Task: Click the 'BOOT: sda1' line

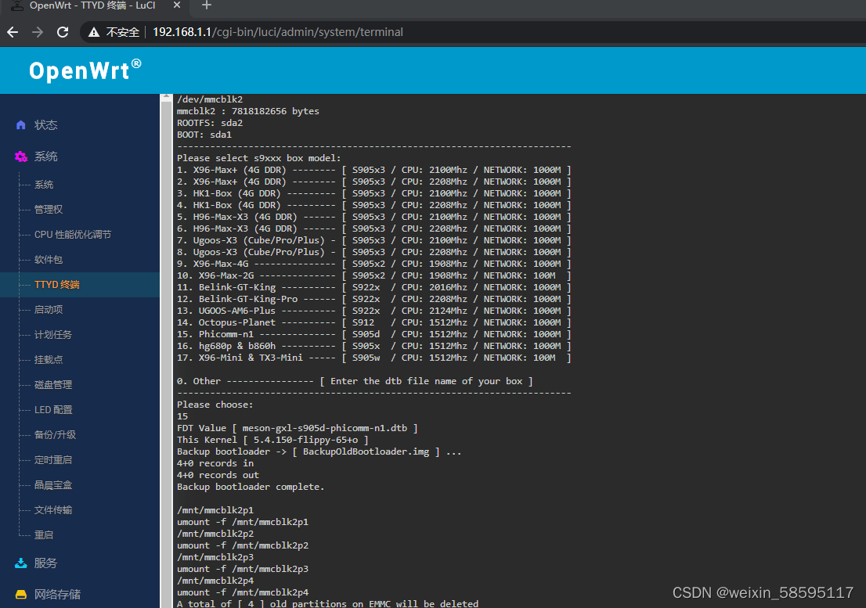Action: pyautogui.click(x=204, y=135)
